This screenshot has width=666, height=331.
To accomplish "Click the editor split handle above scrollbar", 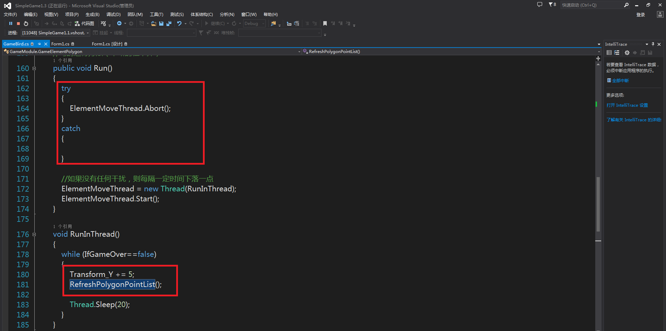I will click(598, 58).
